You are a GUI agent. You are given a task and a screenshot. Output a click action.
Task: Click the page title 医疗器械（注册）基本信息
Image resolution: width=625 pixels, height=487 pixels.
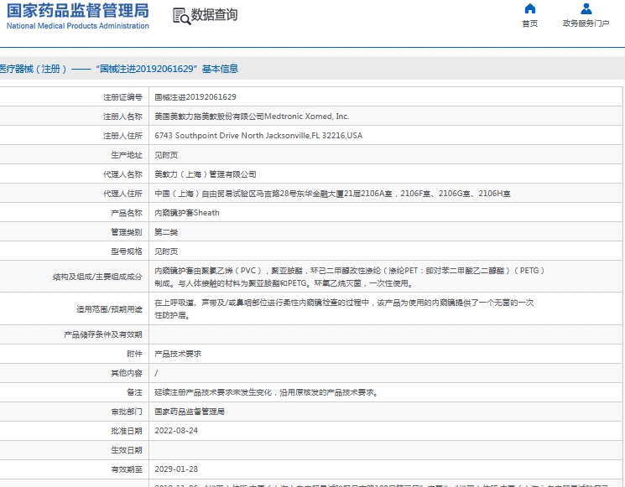click(119, 69)
